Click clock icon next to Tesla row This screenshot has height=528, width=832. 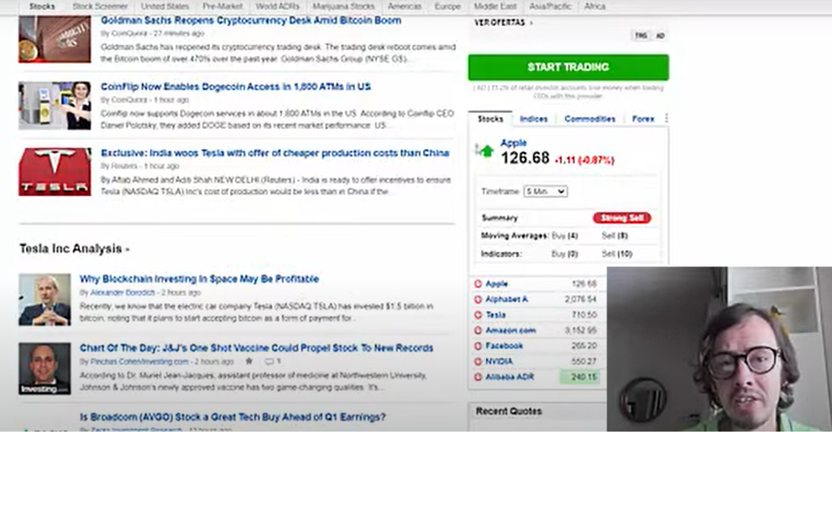click(x=478, y=315)
